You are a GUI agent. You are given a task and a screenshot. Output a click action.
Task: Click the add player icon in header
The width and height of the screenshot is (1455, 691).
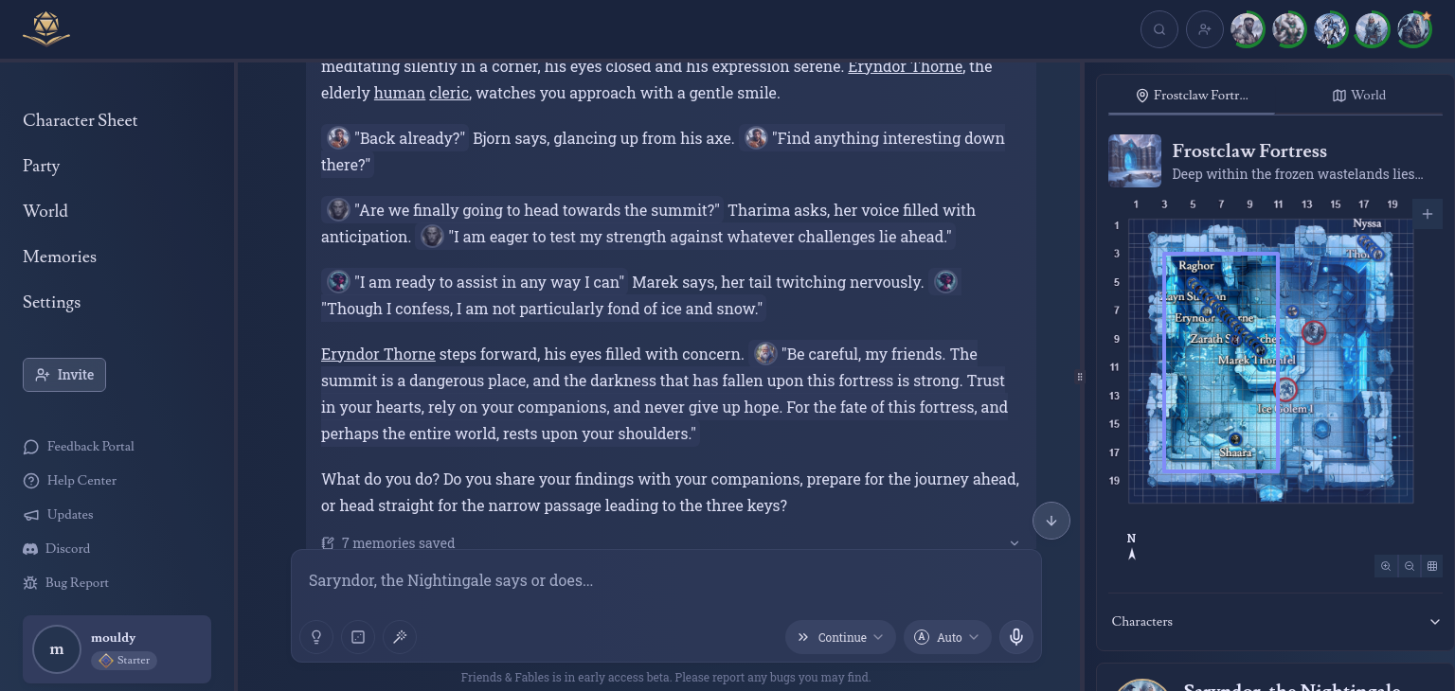click(1205, 29)
